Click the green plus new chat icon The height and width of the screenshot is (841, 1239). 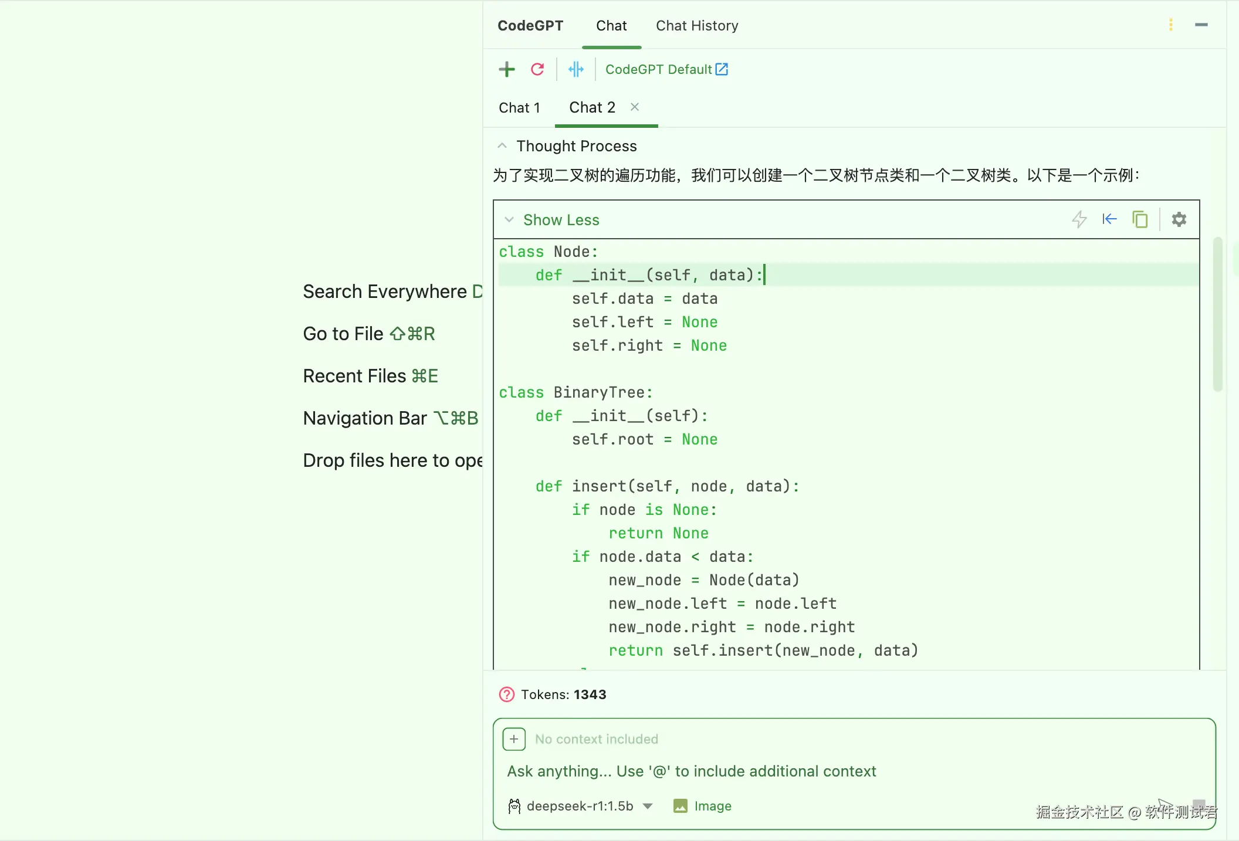(x=507, y=69)
